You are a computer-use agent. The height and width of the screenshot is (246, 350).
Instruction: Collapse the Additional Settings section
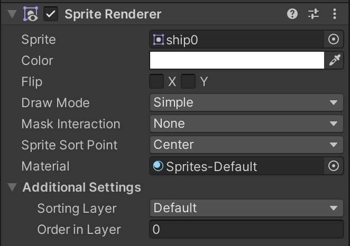[x=12, y=187]
